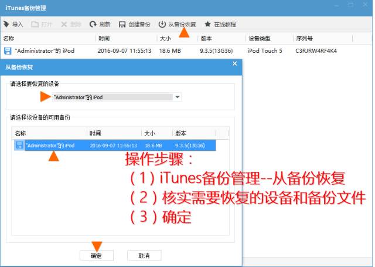Click the Refresh (刷新) circular arrow icon

point(93,24)
